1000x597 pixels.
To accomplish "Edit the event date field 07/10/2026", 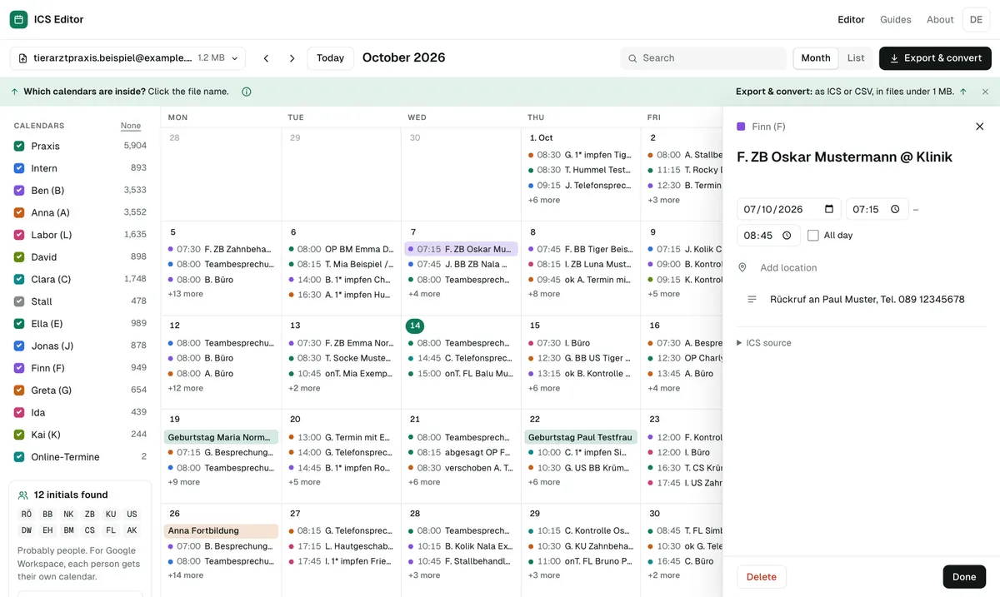I will pos(789,209).
